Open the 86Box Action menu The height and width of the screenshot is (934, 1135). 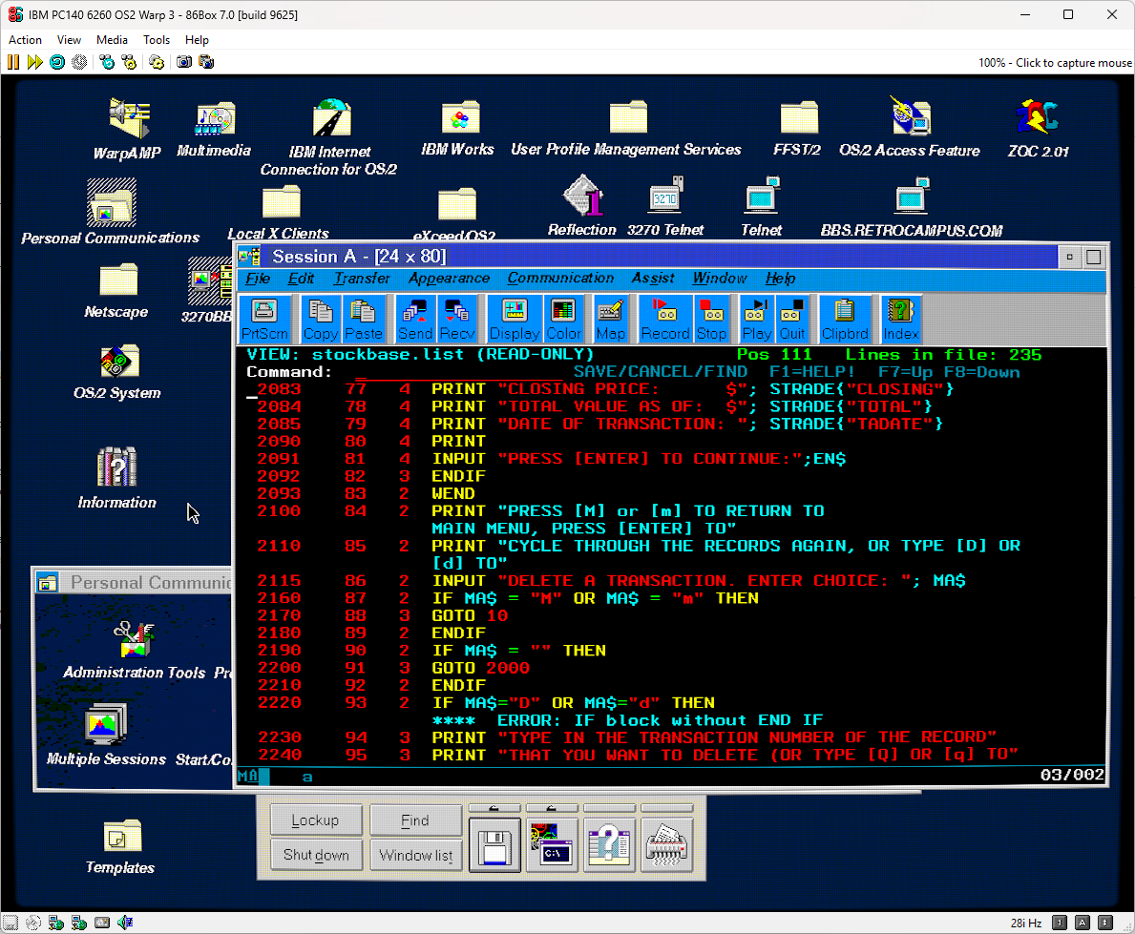click(x=26, y=40)
